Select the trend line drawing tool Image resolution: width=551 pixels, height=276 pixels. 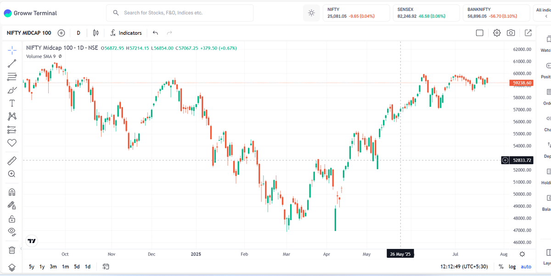(x=12, y=63)
